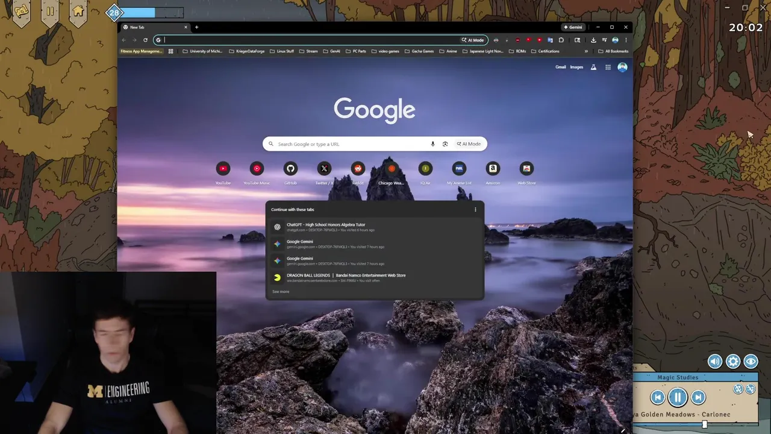Image resolution: width=771 pixels, height=434 pixels.
Task: Select the New Tab browser tab
Action: pyautogui.click(x=154, y=27)
